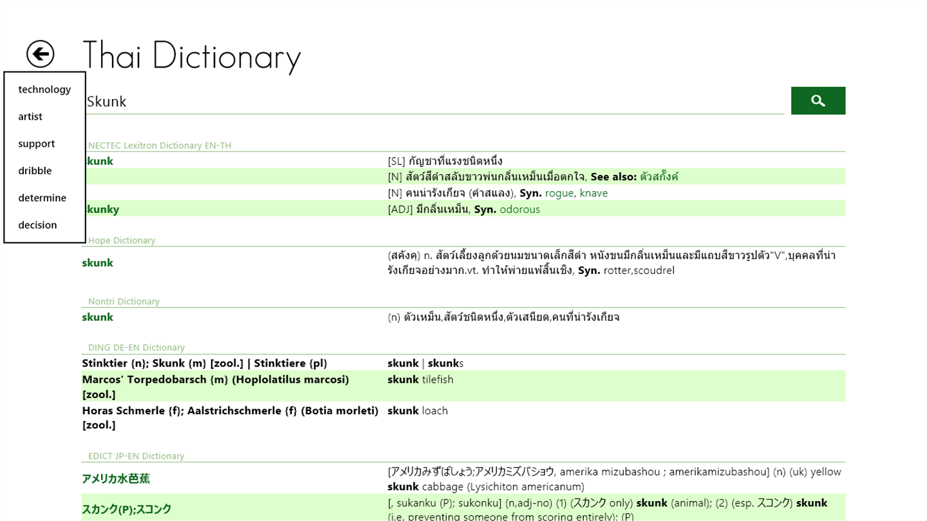The image size is (927, 521).
Task: Click the NECTEC Lexitron Dictionary EN-TH heading
Action: point(160,145)
